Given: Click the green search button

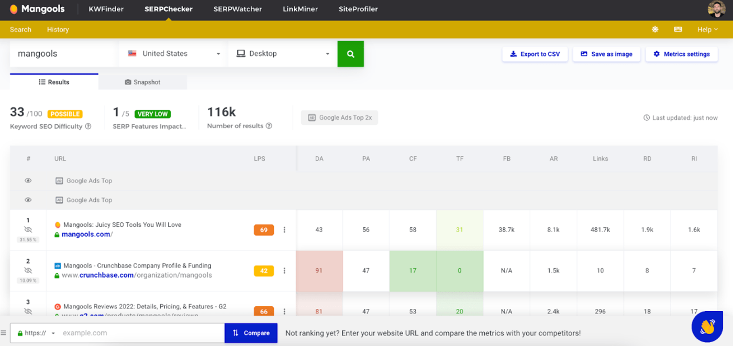Looking at the screenshot, I should tap(351, 54).
